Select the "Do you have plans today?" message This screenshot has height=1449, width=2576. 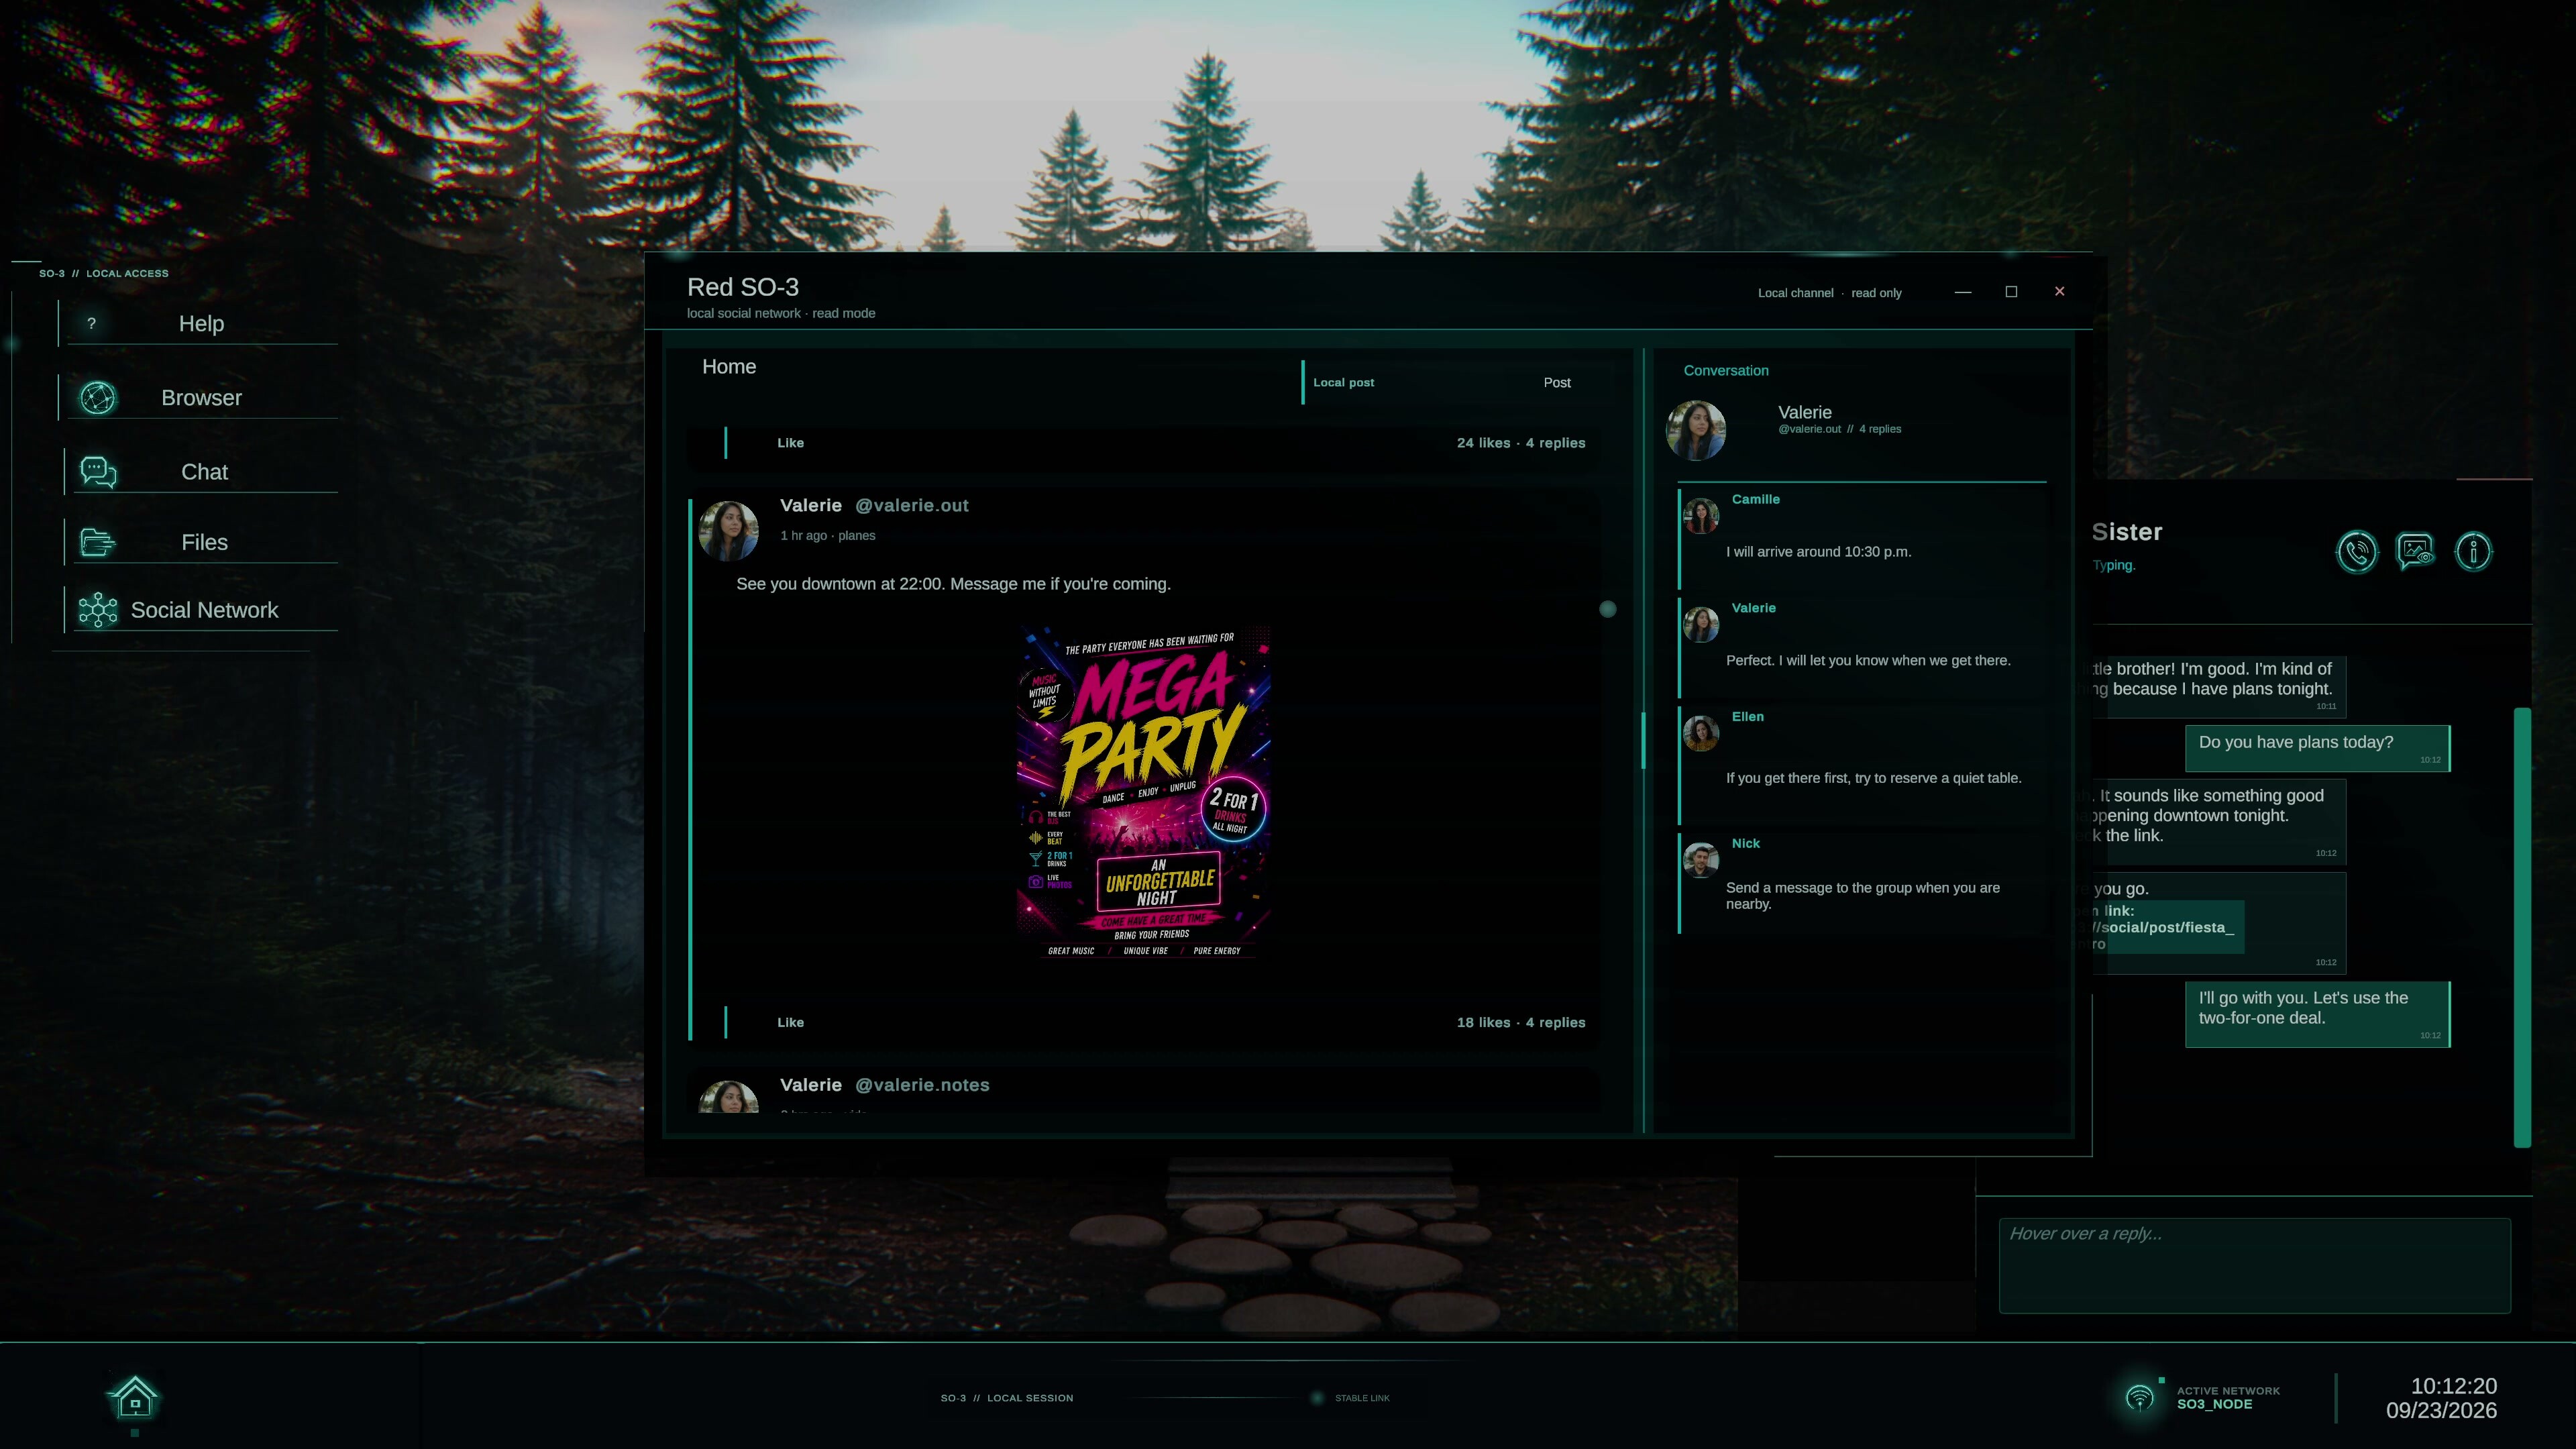(x=2317, y=748)
